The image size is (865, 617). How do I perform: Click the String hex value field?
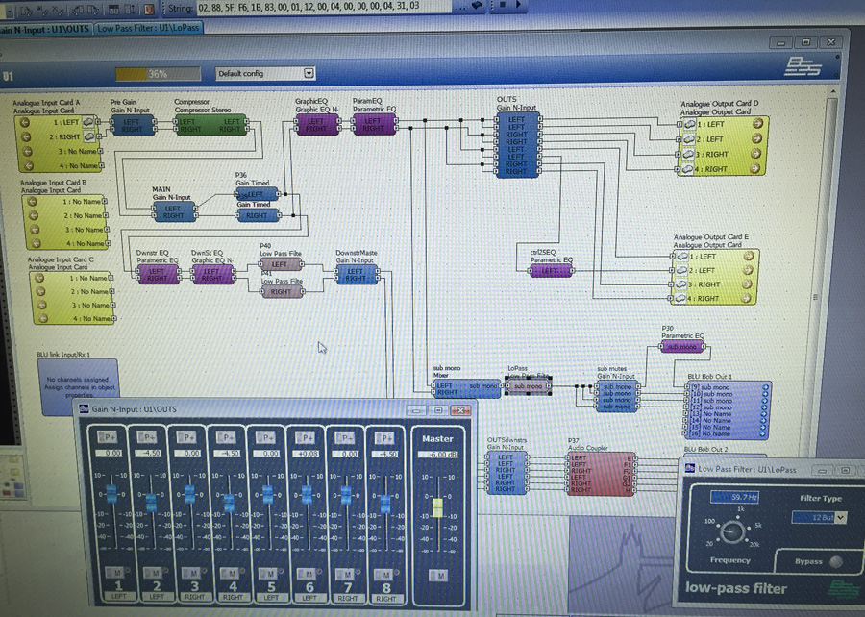[324, 7]
